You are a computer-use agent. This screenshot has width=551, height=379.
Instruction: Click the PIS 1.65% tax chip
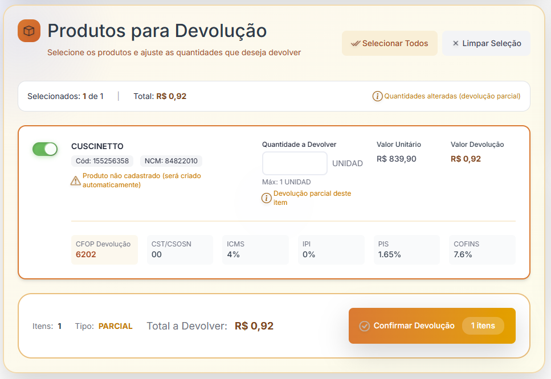406,249
